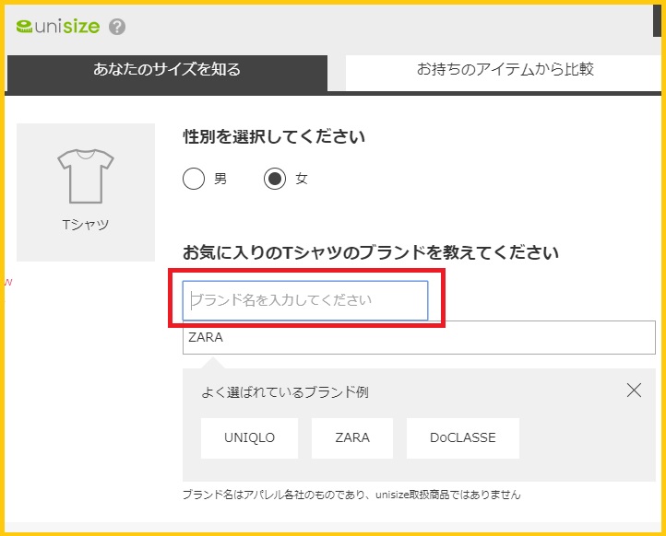Focus the brand name input field
This screenshot has width=666, height=536.
coord(305,300)
